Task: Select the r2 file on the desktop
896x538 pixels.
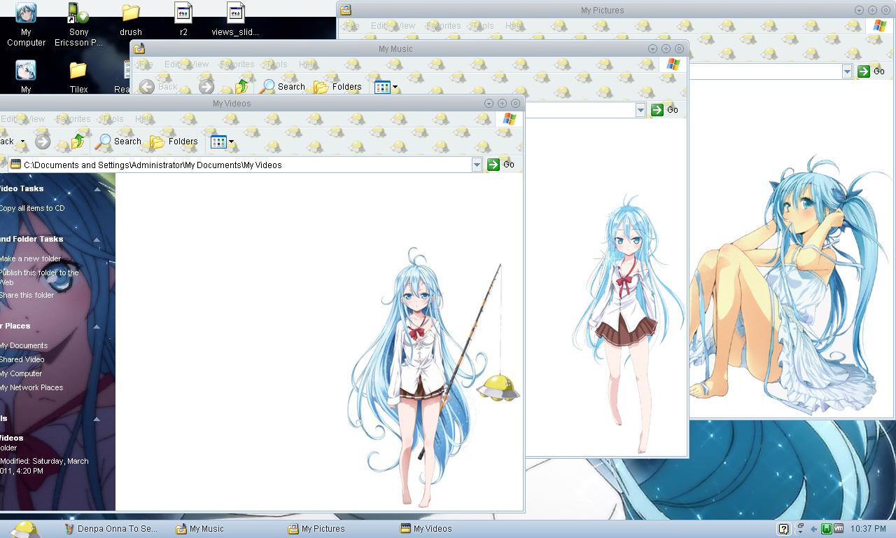Action: click(183, 20)
